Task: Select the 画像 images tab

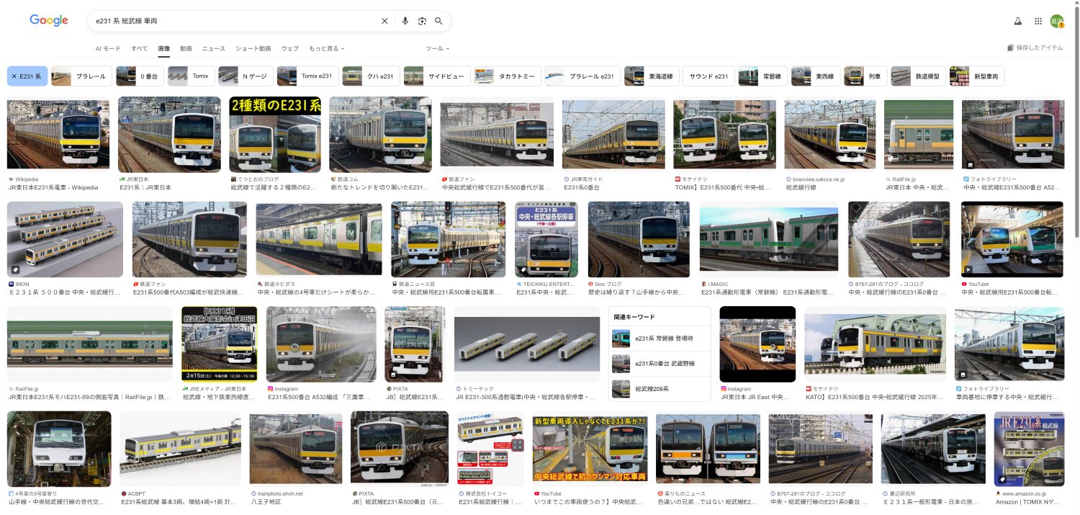Action: coord(164,48)
